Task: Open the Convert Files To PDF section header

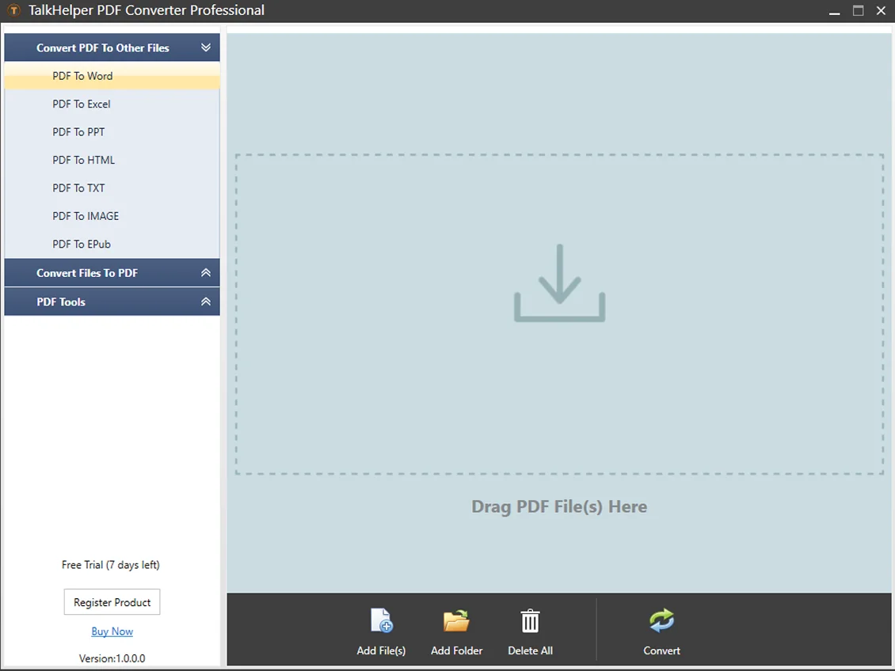Action: tap(112, 272)
